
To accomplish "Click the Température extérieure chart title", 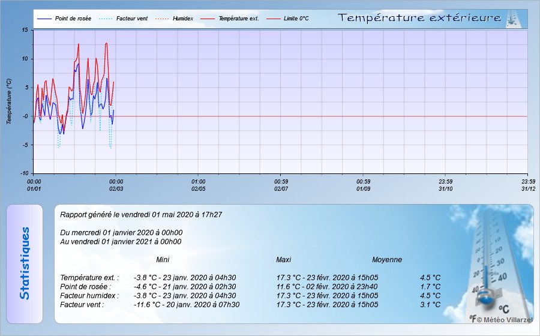I will pyautogui.click(x=419, y=18).
